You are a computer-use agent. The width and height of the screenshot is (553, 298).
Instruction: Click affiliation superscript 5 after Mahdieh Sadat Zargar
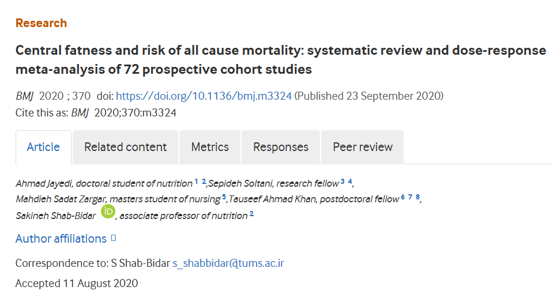coord(224,197)
